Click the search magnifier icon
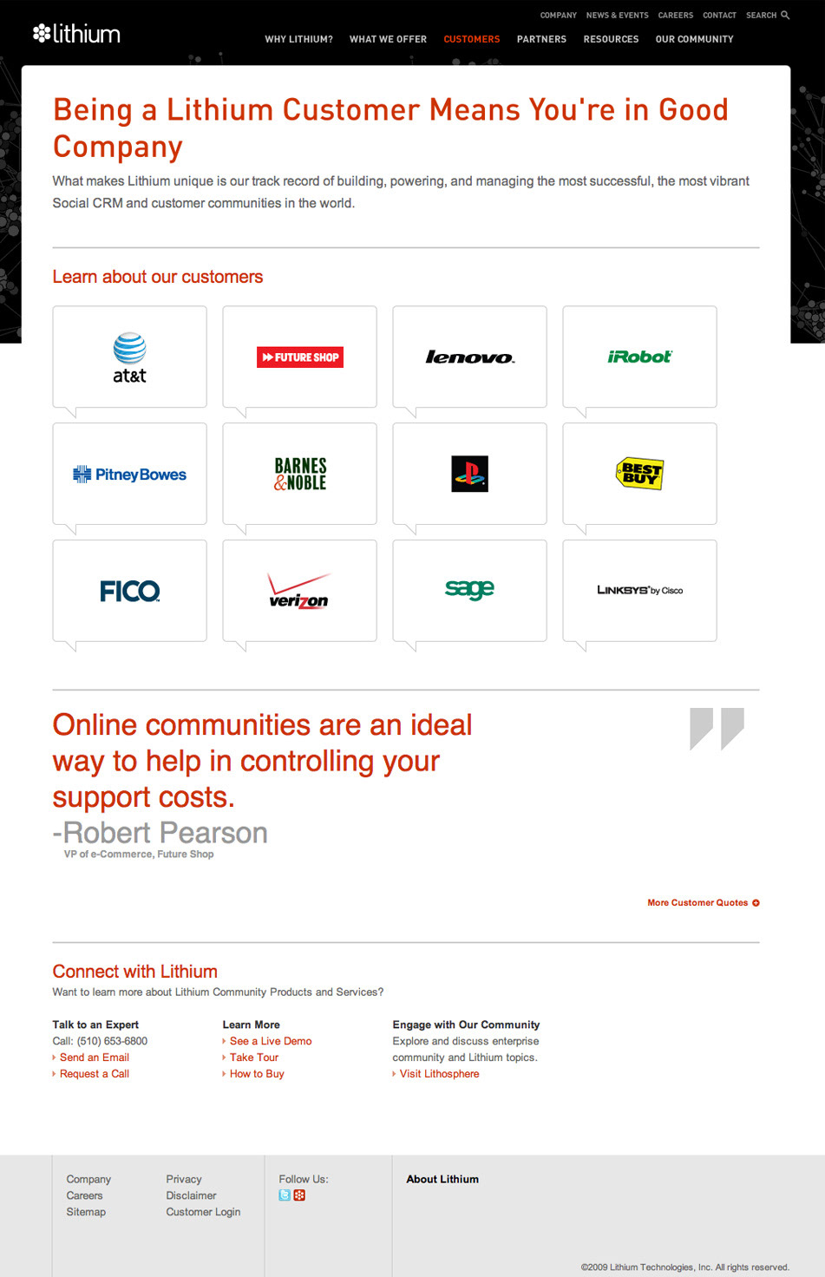 point(785,15)
